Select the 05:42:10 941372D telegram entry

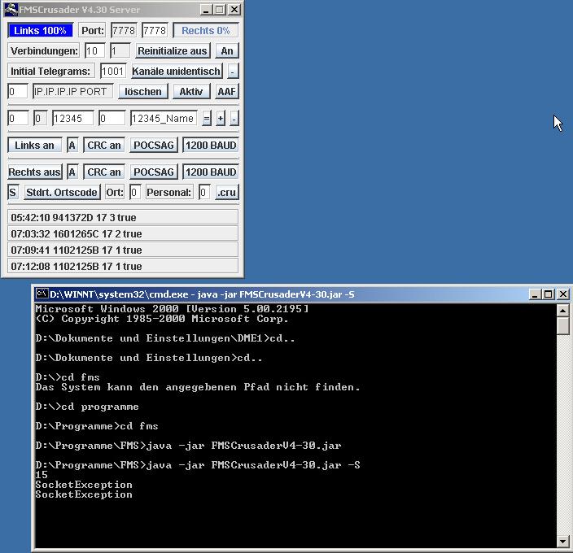click(122, 218)
